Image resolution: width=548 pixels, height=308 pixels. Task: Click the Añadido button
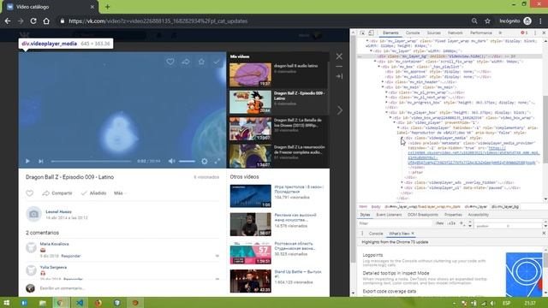click(93, 193)
